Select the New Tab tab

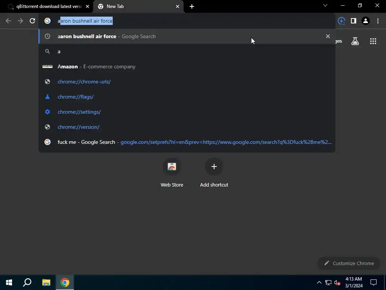click(x=138, y=6)
